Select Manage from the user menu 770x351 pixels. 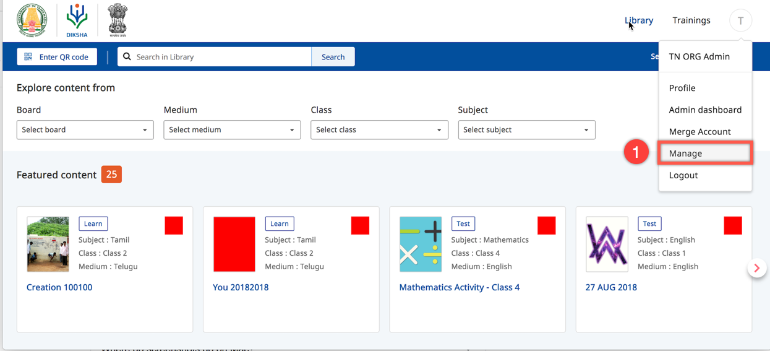(x=685, y=154)
